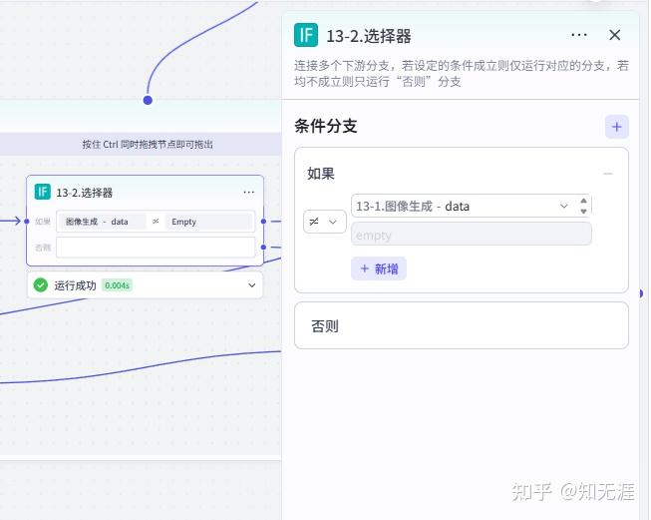
Task: Click the 新增 button to add condition
Action: click(379, 268)
